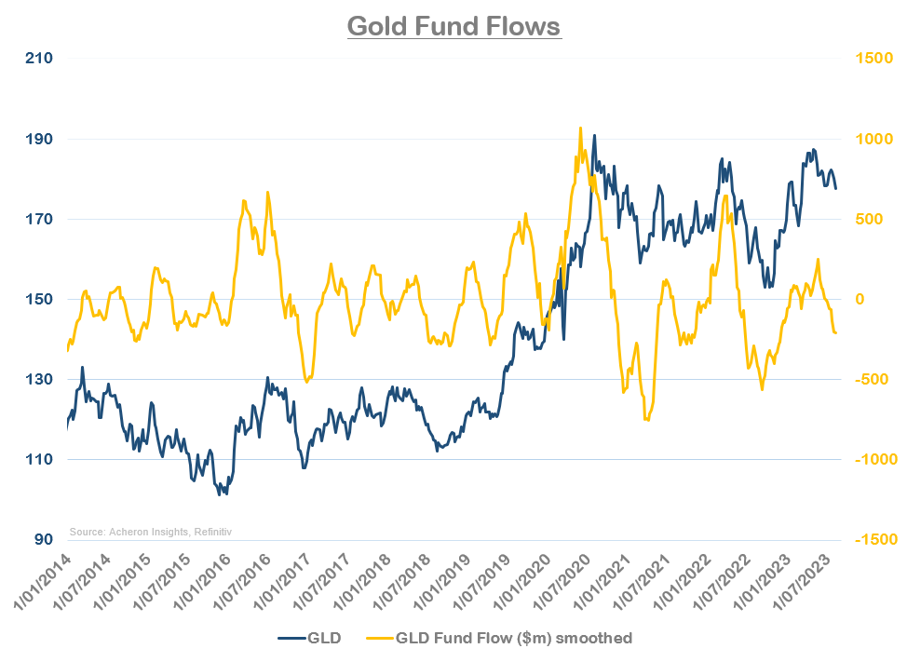The height and width of the screenshot is (662, 907).
Task: Click the 150 left axis value
Action: click(x=39, y=299)
